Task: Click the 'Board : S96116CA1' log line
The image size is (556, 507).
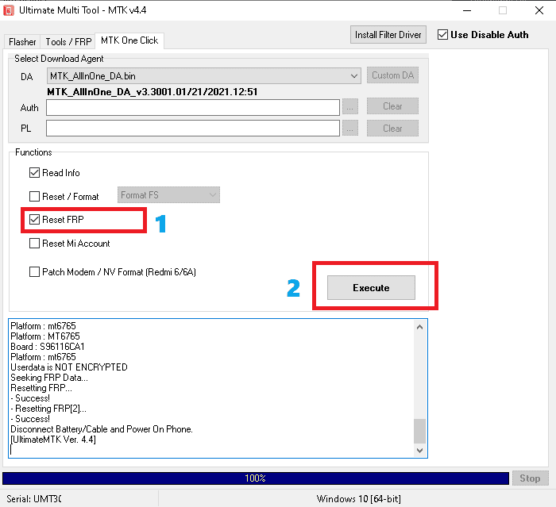Action: pyautogui.click(x=48, y=347)
